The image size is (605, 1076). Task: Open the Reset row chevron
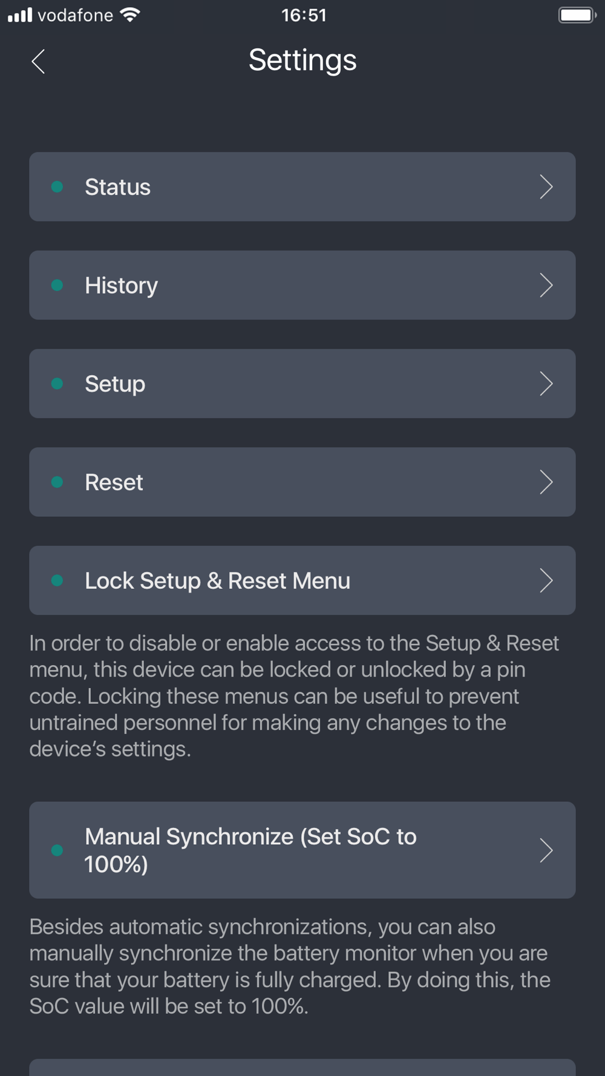coord(546,482)
